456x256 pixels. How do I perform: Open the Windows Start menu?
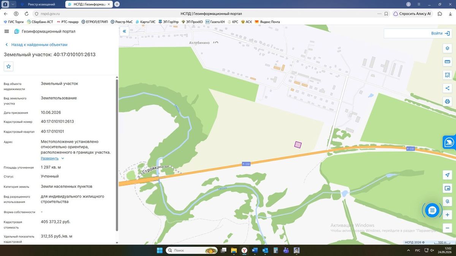pos(160,250)
